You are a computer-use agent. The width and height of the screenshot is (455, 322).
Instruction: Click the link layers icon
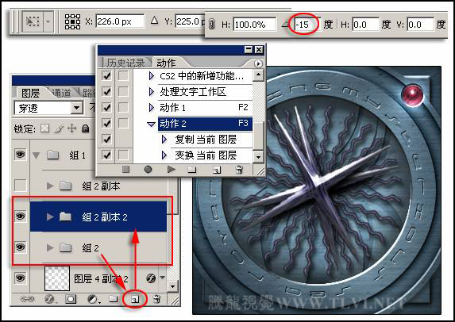(27, 299)
